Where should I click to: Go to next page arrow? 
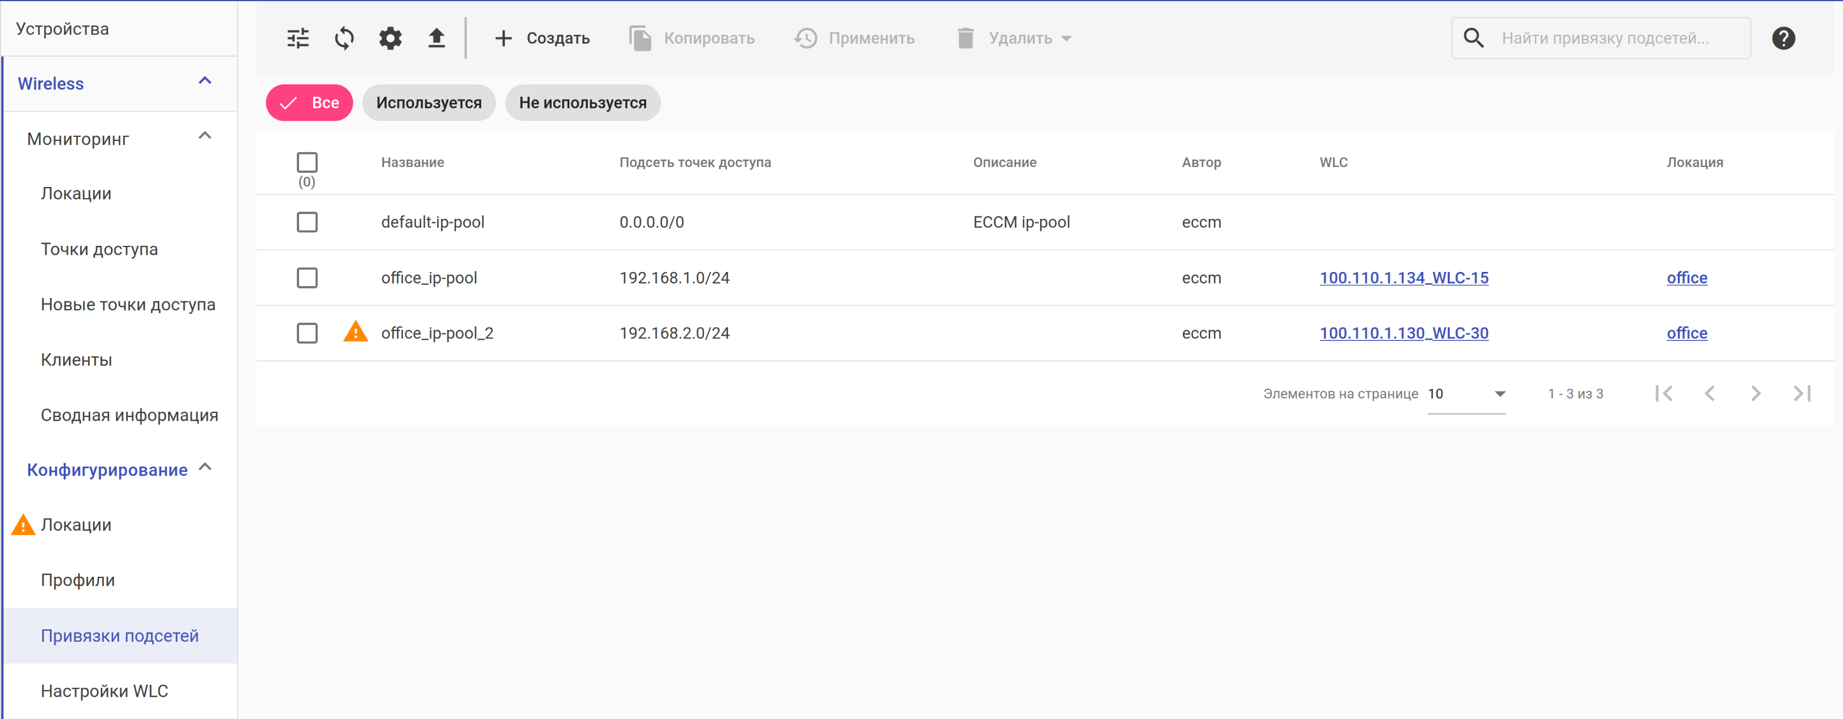[x=1756, y=393]
